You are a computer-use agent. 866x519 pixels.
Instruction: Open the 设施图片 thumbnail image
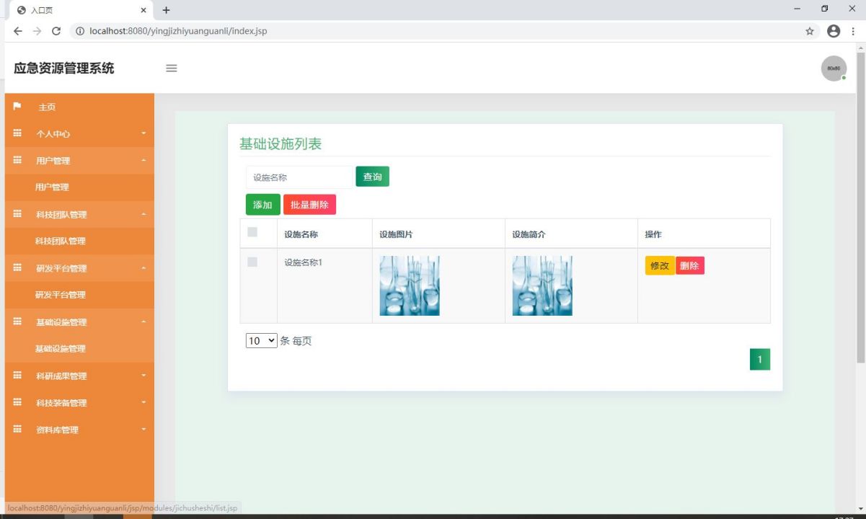click(410, 285)
